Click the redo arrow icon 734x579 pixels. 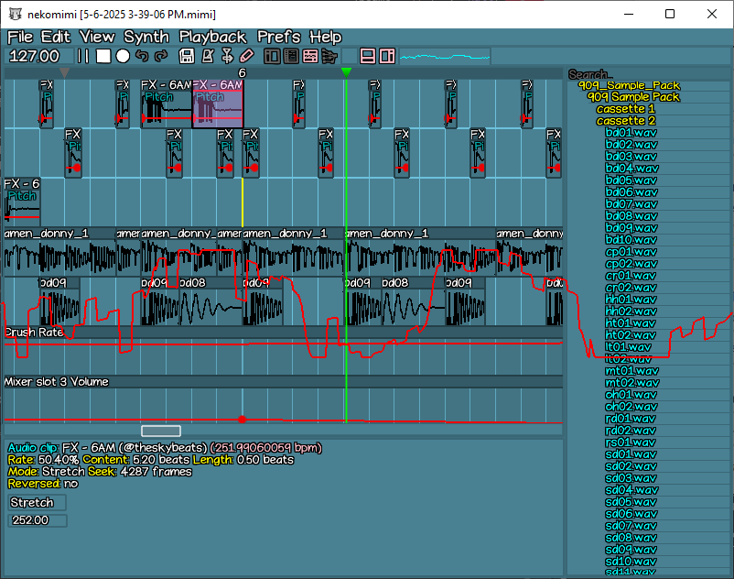pyautogui.click(x=159, y=56)
